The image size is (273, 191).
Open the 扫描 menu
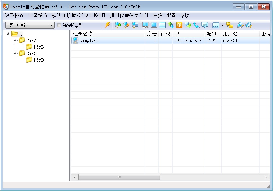click(x=158, y=16)
